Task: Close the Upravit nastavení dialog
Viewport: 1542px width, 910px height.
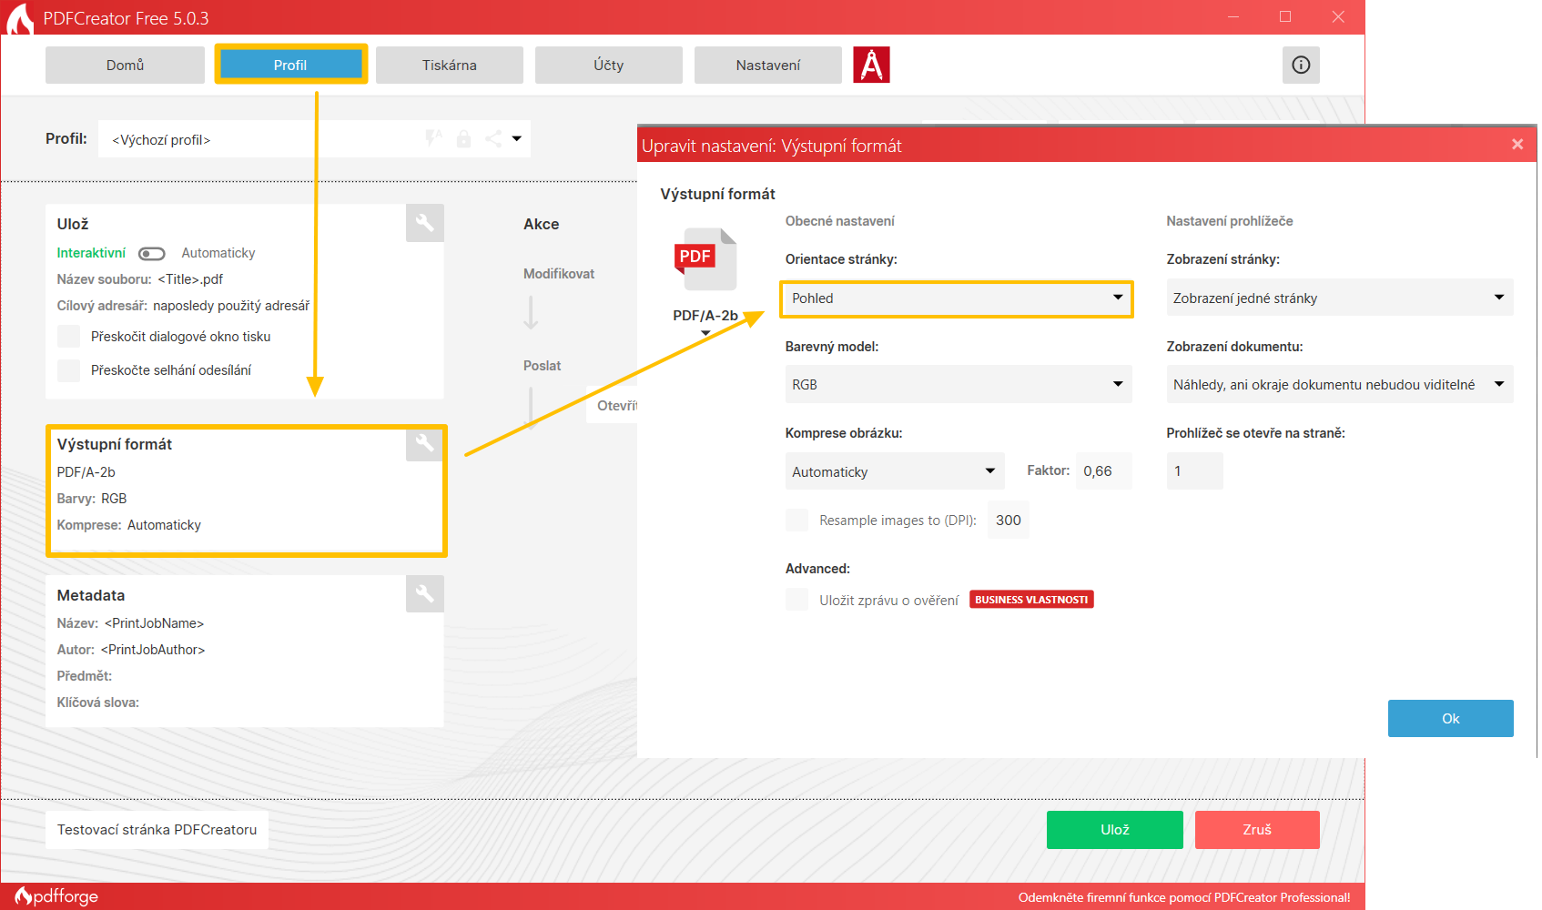Action: tap(1517, 145)
